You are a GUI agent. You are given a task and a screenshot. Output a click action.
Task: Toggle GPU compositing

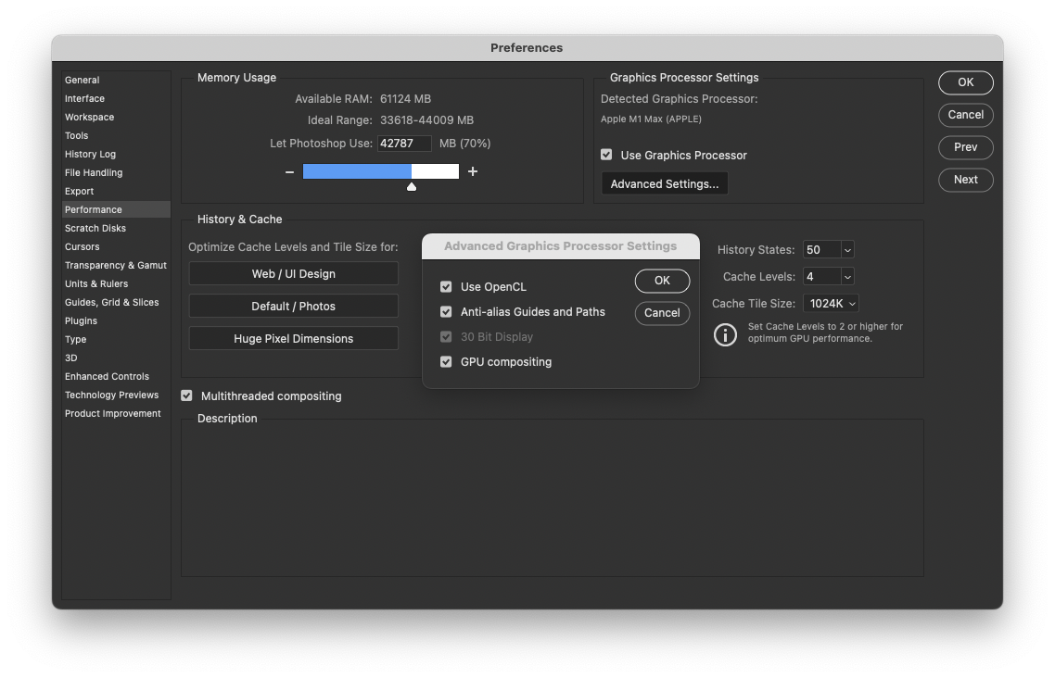446,361
